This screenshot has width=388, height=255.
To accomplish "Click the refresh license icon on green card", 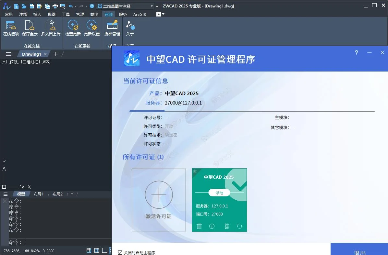I will click(239, 226).
